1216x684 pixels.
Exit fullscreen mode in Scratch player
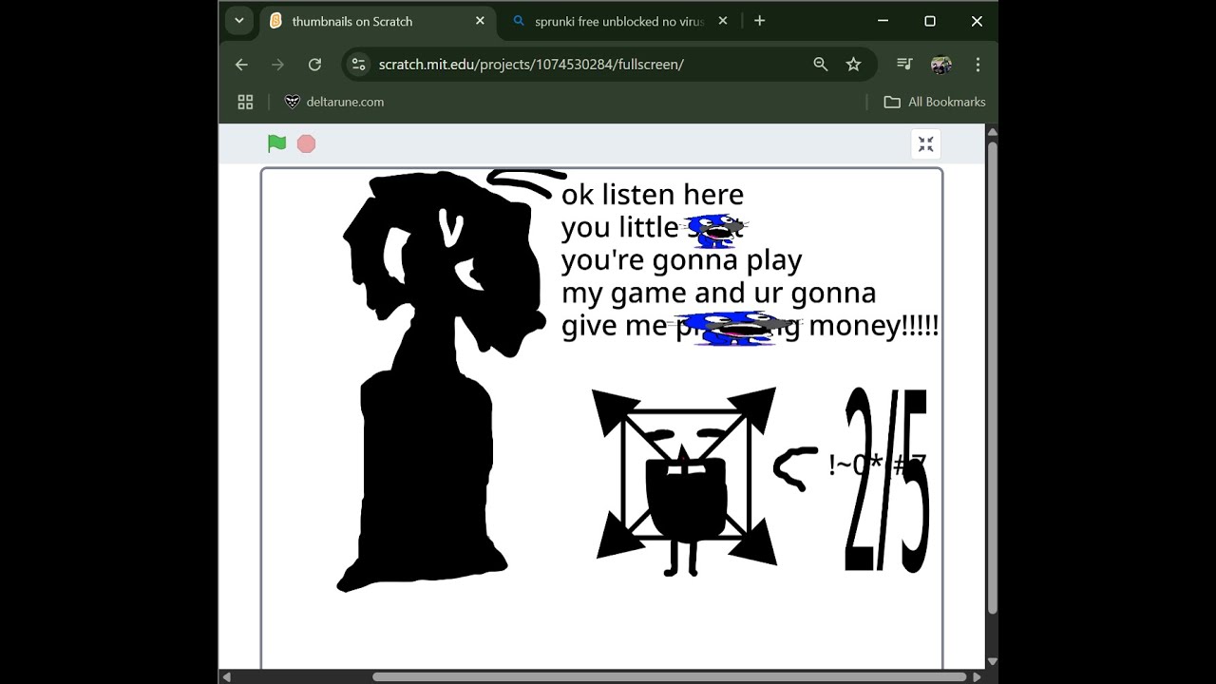tap(925, 144)
